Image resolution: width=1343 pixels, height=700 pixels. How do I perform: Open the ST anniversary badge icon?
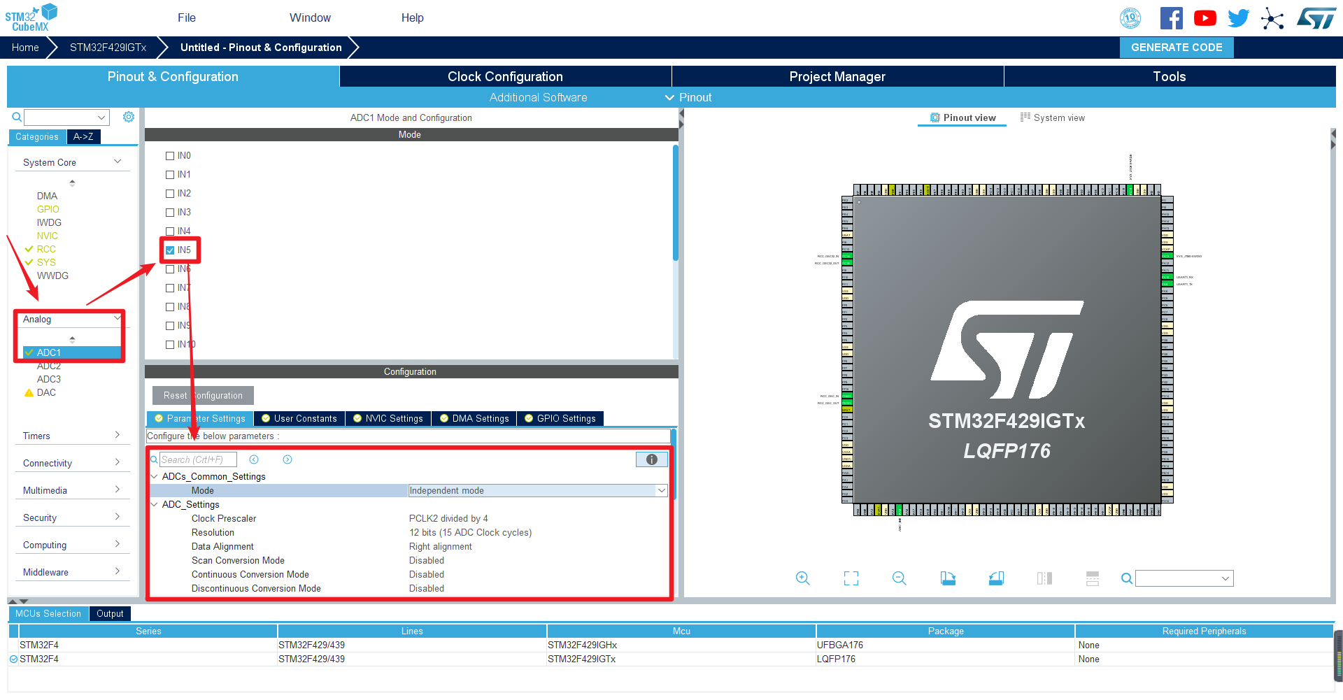coord(1130,18)
